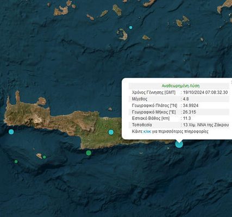
Task: Select the cyan earthquake marker in central Crete
Action: tap(111, 132)
